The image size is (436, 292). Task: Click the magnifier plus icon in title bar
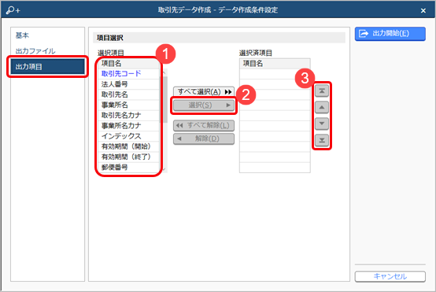click(x=13, y=10)
